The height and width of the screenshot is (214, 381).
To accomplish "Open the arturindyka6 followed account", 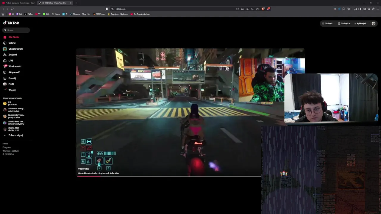I will tap(14, 110).
